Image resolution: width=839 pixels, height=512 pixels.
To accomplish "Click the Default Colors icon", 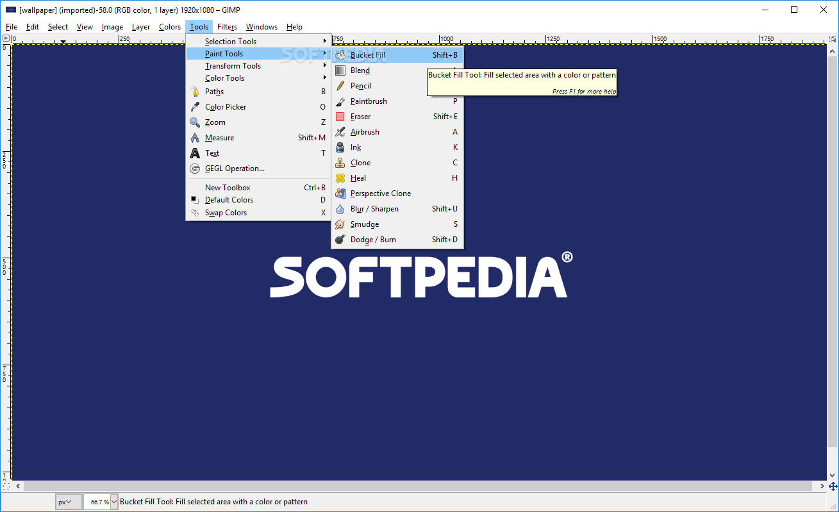I will (x=195, y=200).
